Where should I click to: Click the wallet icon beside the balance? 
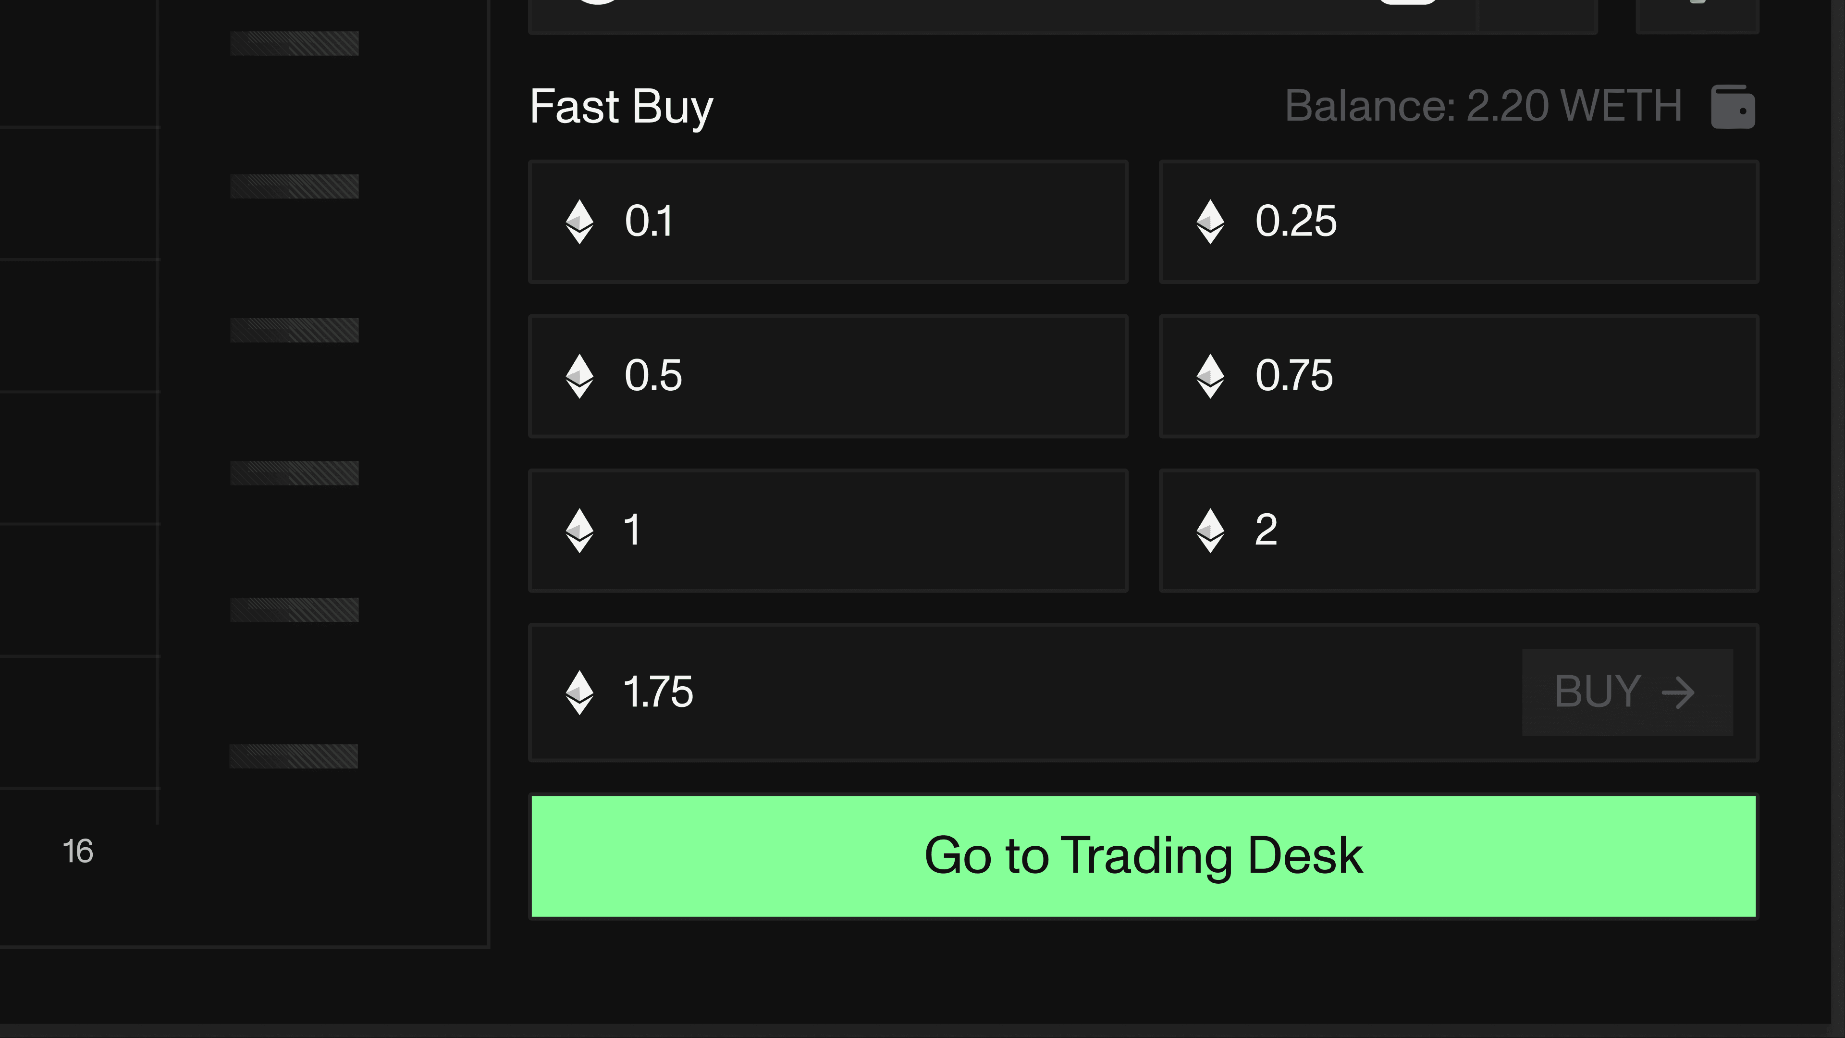1733,107
